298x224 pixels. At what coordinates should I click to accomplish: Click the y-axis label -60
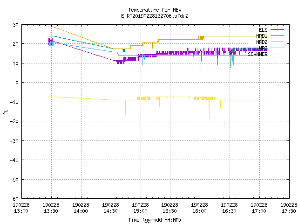point(14,199)
